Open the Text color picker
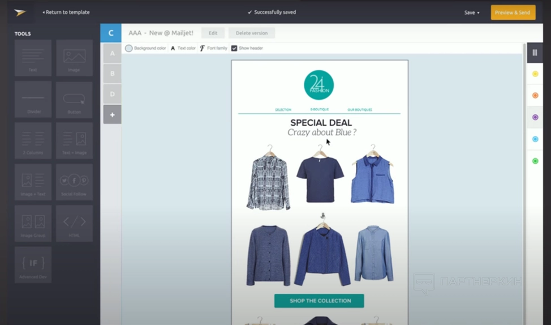The width and height of the screenshot is (551, 325). 183,49
